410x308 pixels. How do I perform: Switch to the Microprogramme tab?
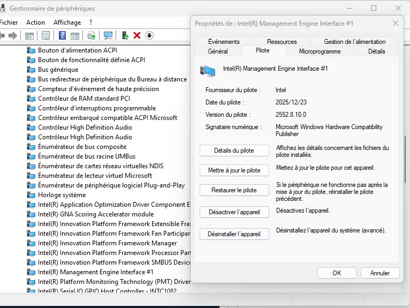coord(320,51)
